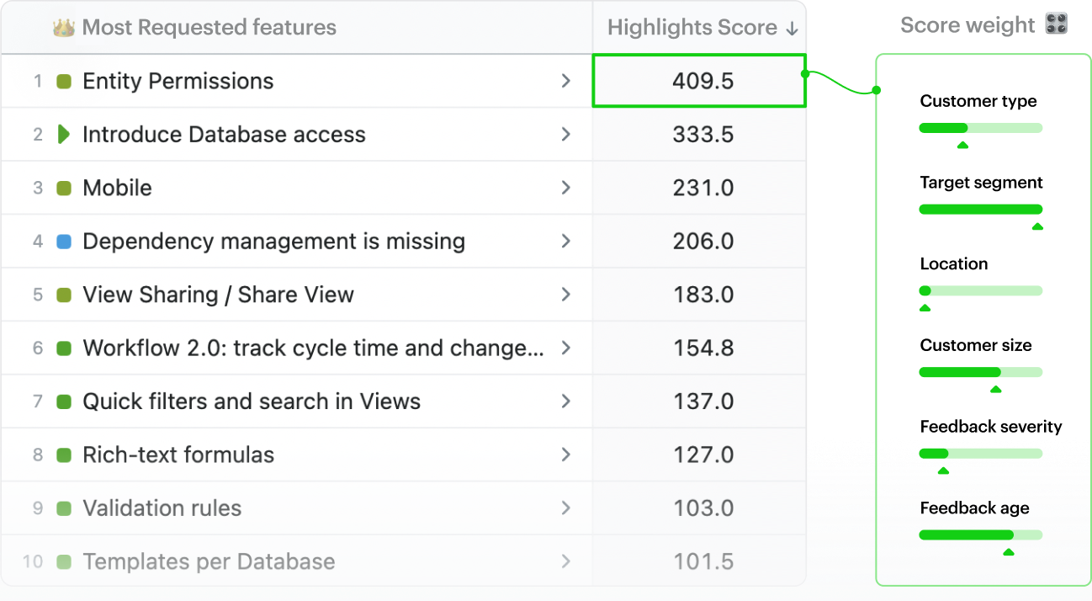Open the Validation rules feature
Screen dimensions: 1092x601
pos(162,508)
